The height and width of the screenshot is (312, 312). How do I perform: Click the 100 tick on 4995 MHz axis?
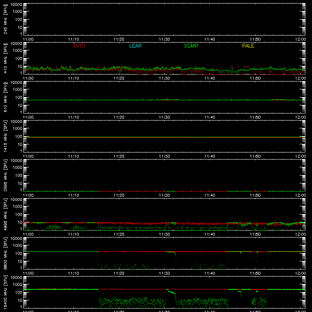click(19, 214)
